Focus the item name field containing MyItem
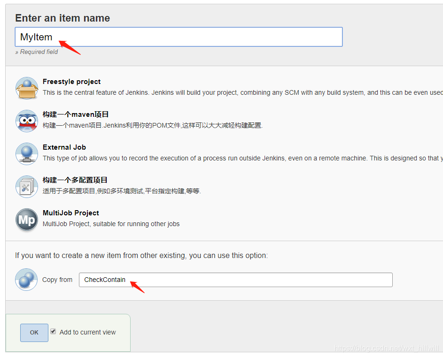 coord(179,37)
